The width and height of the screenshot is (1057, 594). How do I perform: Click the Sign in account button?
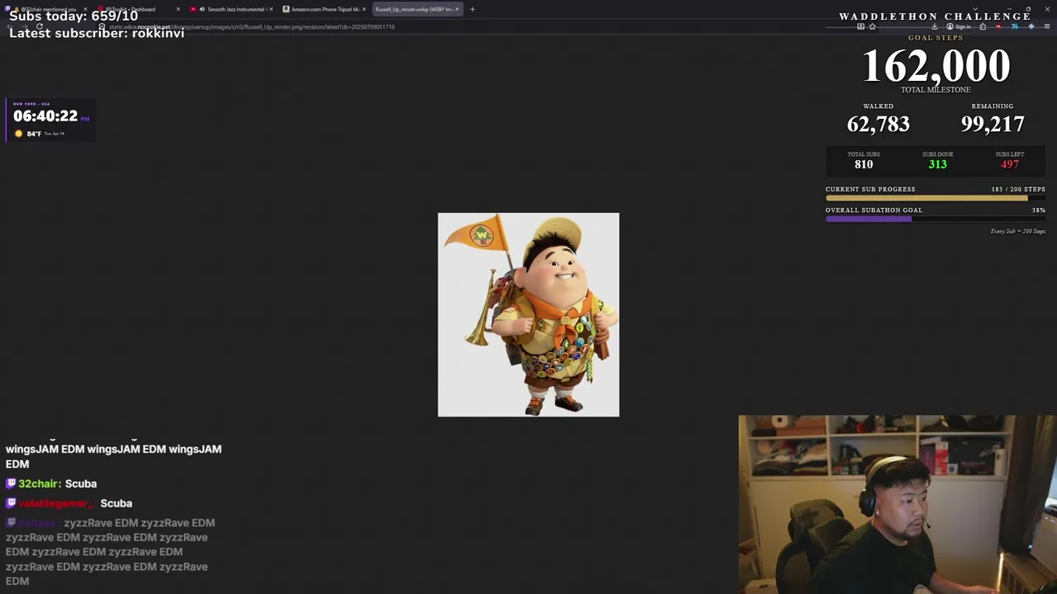[x=959, y=26]
